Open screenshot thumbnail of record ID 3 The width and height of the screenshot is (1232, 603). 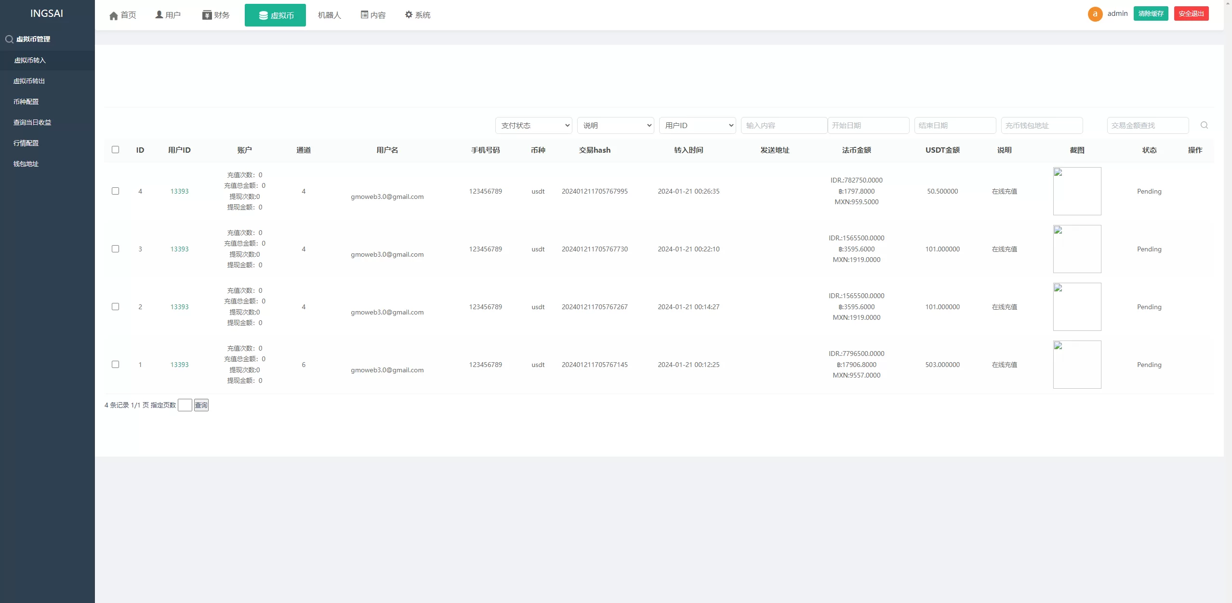pyautogui.click(x=1077, y=249)
